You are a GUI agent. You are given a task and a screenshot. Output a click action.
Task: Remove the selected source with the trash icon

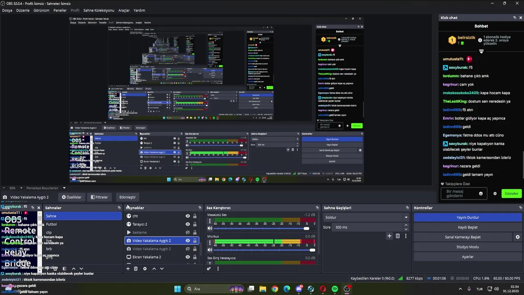pyautogui.click(x=136, y=269)
